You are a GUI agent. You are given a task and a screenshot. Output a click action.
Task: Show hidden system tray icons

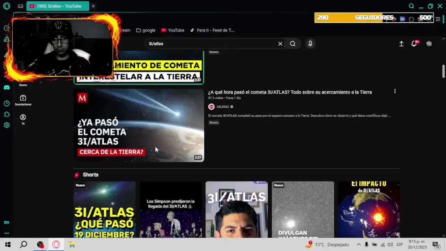[x=358, y=245]
